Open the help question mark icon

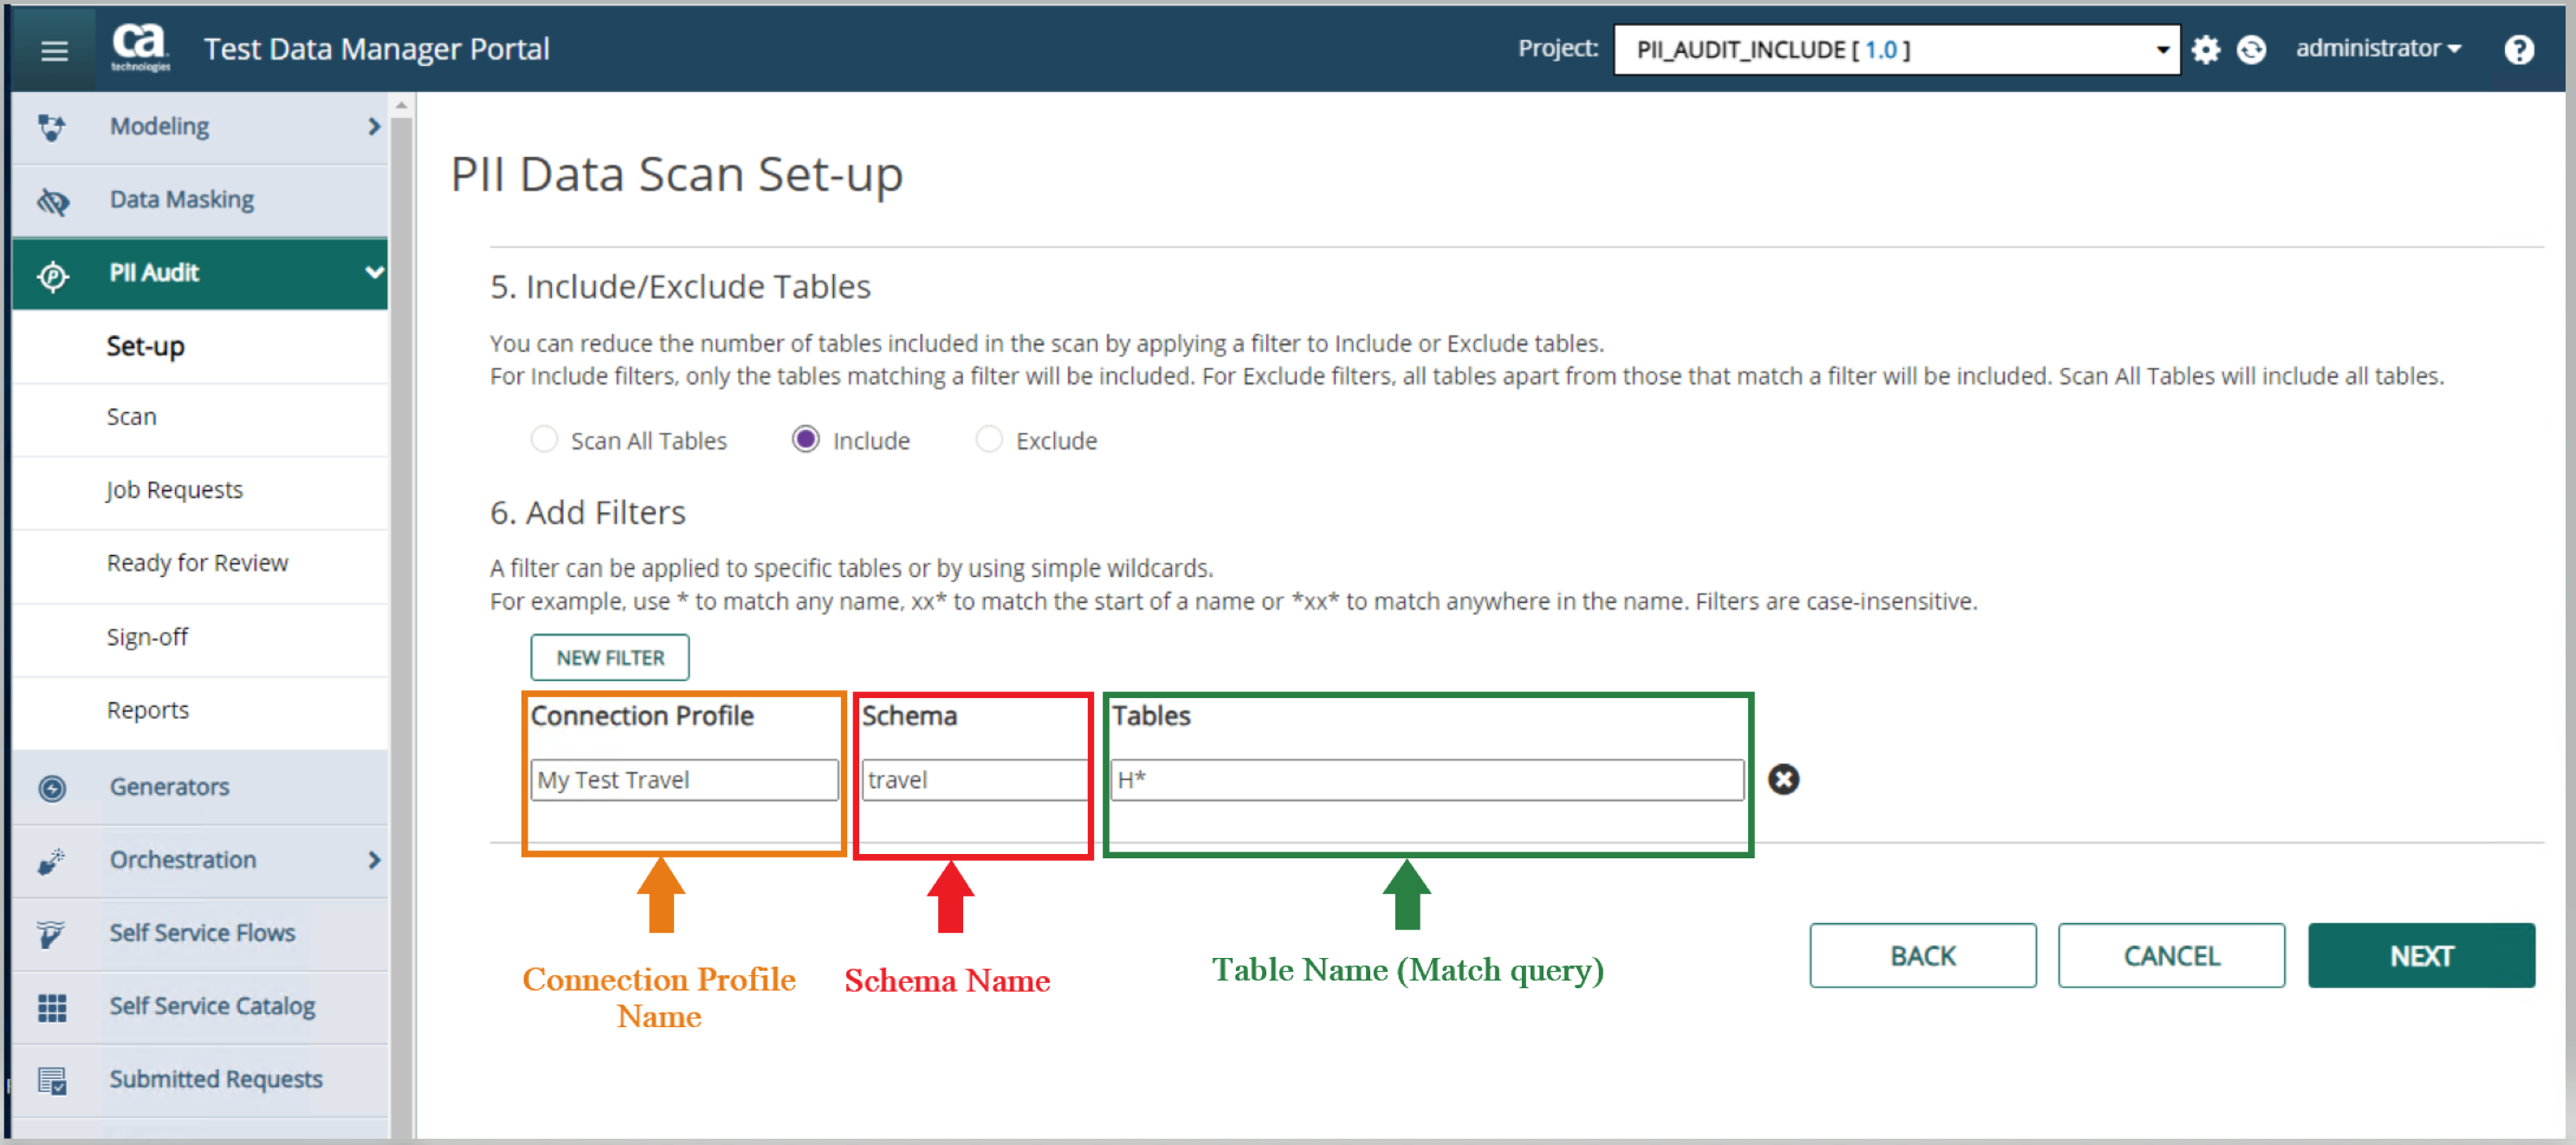2519,49
